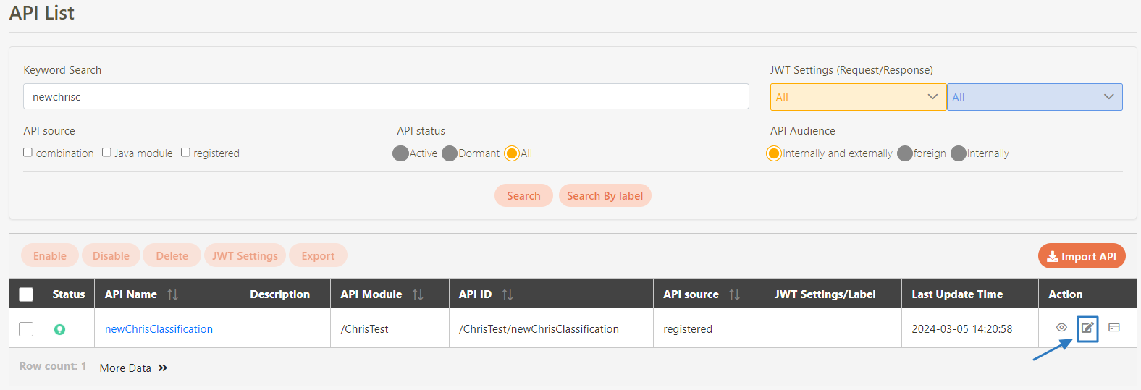
Task: Click the card details icon in Action column
Action: 1114,328
